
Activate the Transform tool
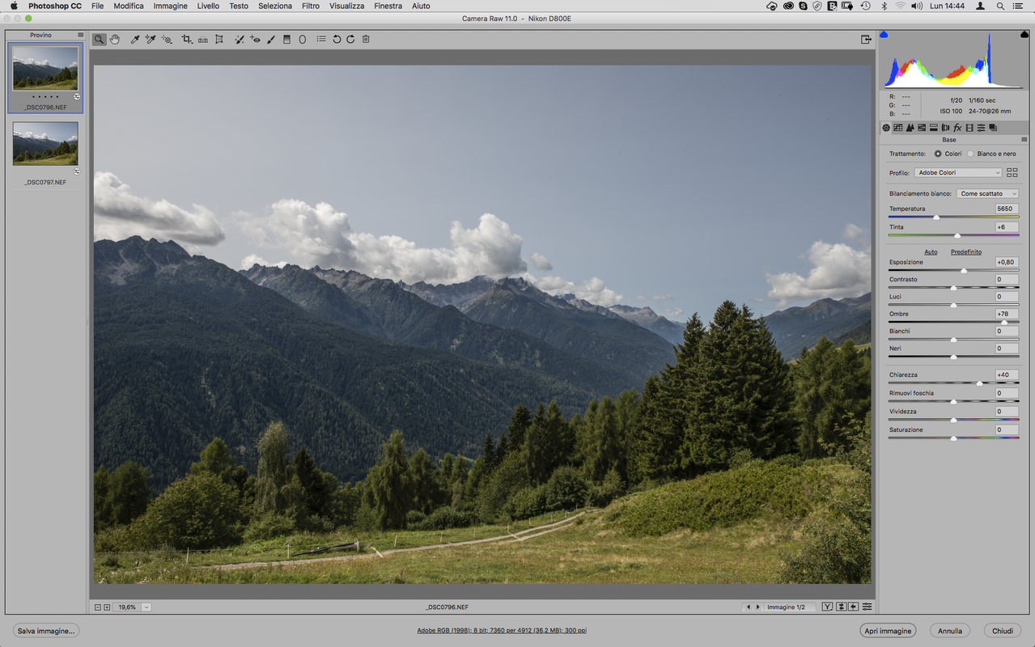(218, 39)
